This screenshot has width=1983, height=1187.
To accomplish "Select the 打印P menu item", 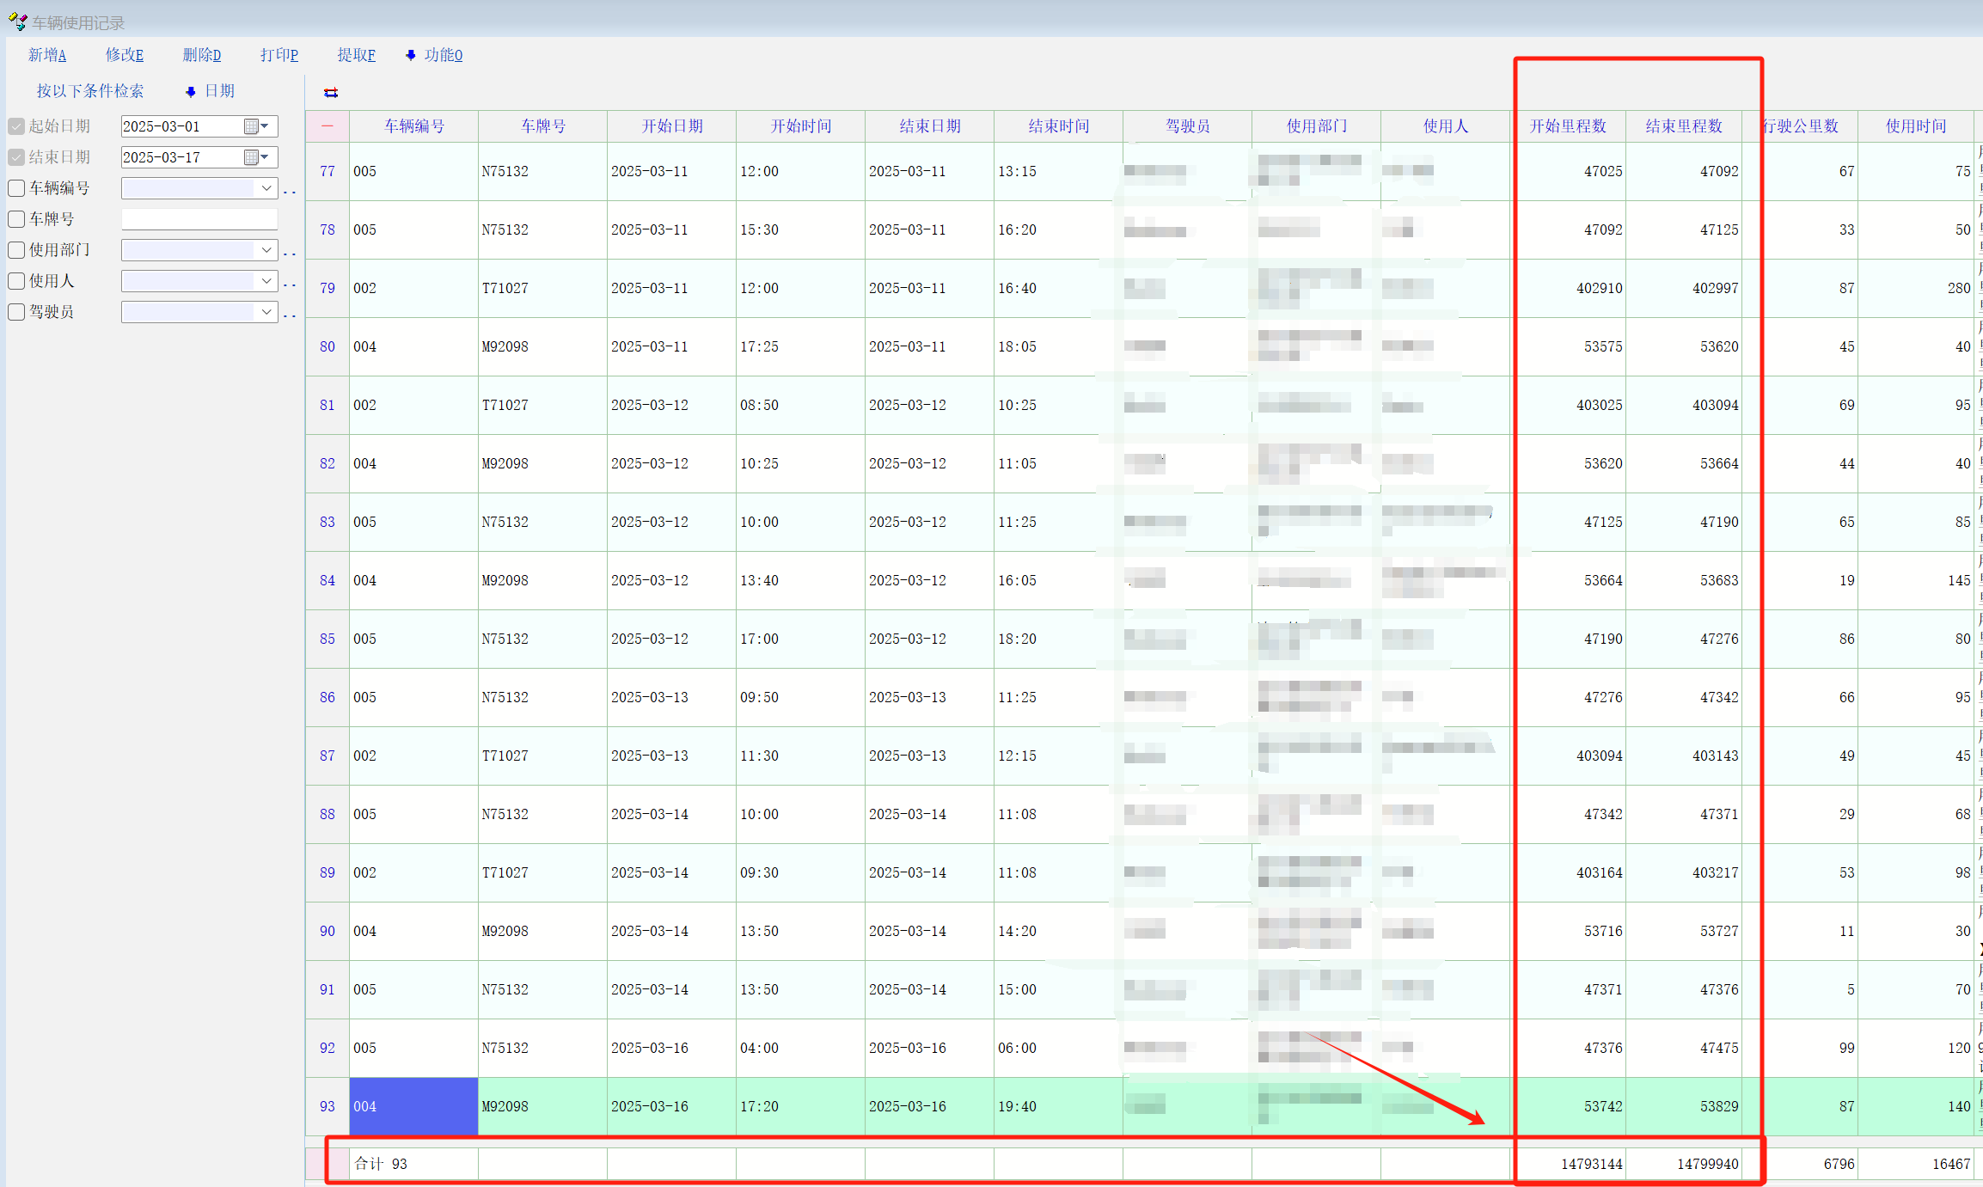I will tap(279, 55).
